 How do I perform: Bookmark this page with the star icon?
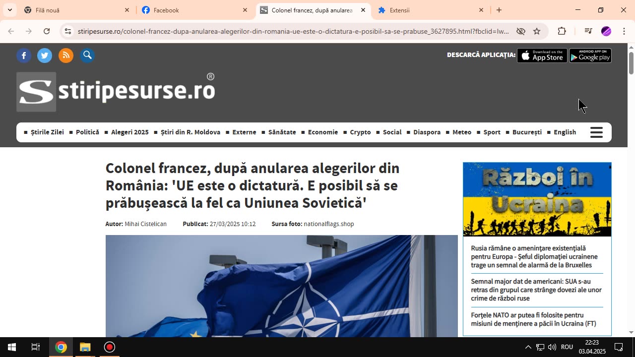click(537, 31)
